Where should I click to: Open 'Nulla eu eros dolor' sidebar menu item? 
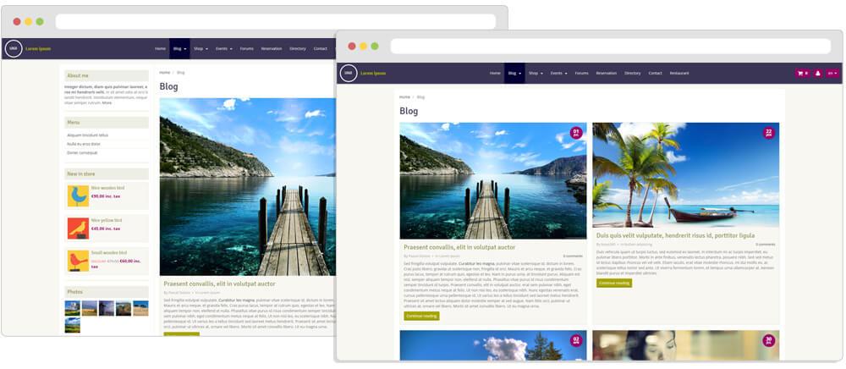(84, 144)
